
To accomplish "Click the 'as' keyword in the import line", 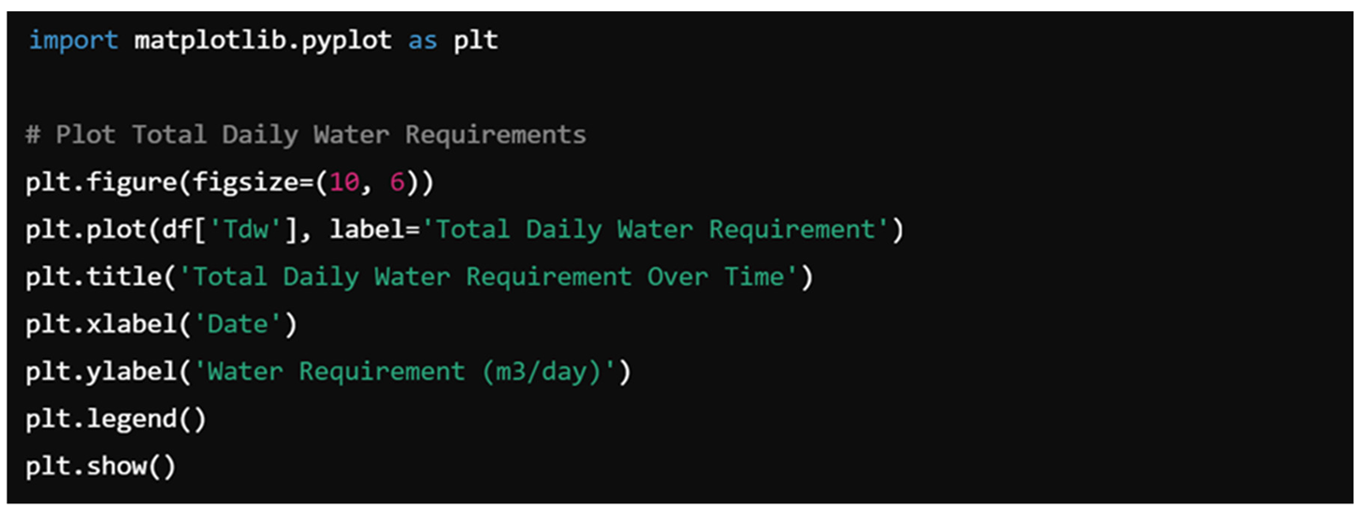I will tap(422, 41).
